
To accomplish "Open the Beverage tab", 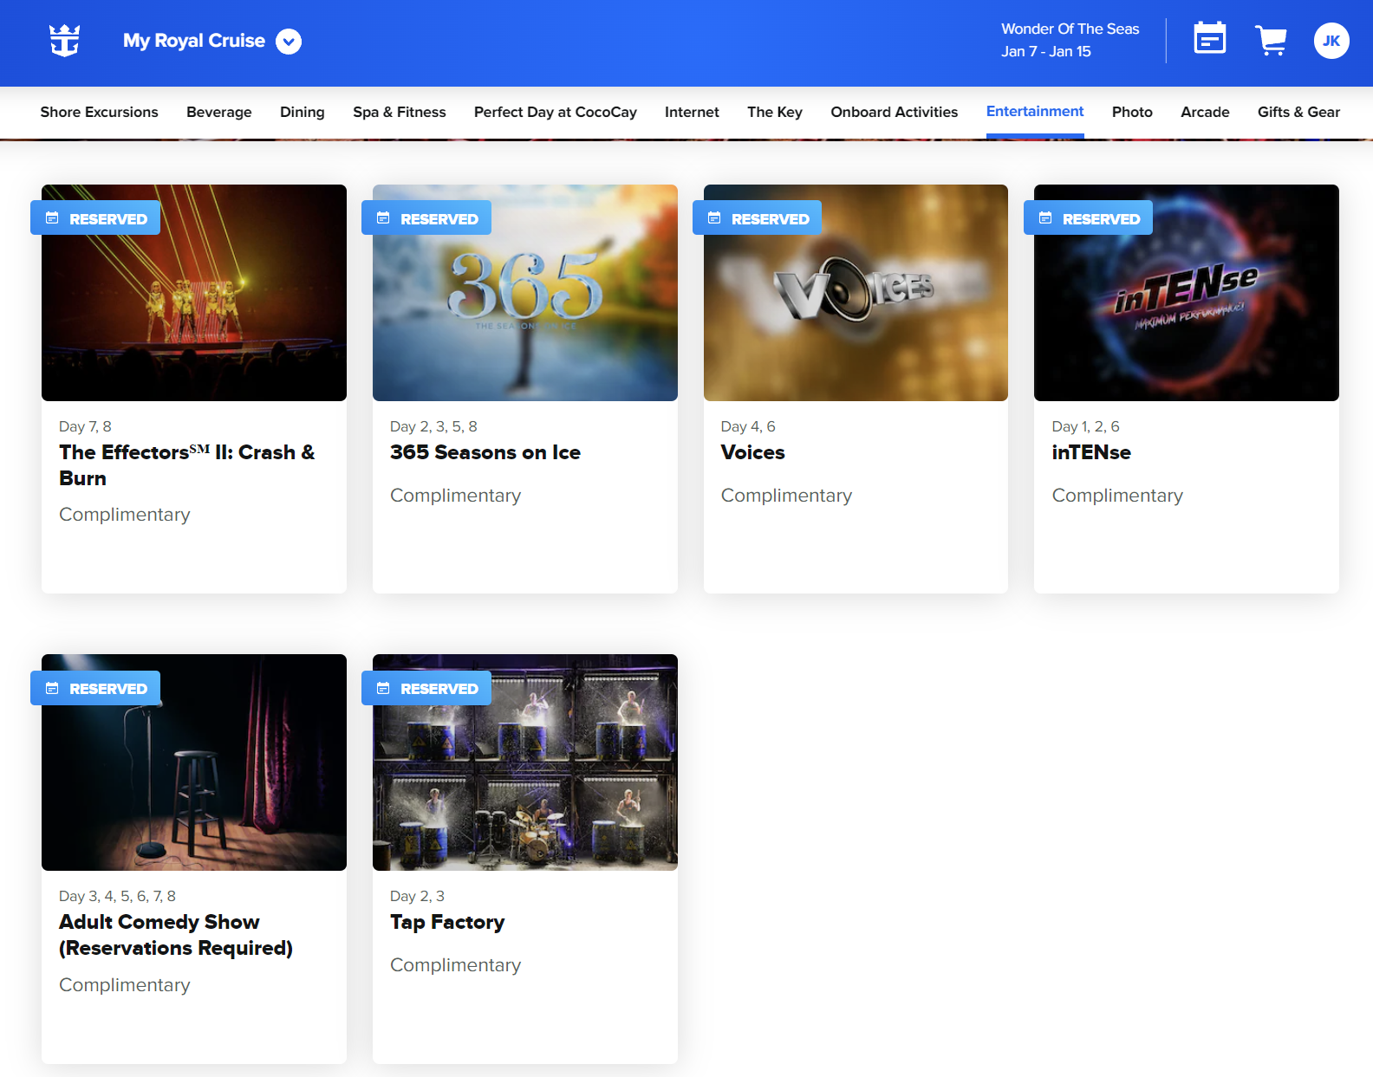I will 219,112.
